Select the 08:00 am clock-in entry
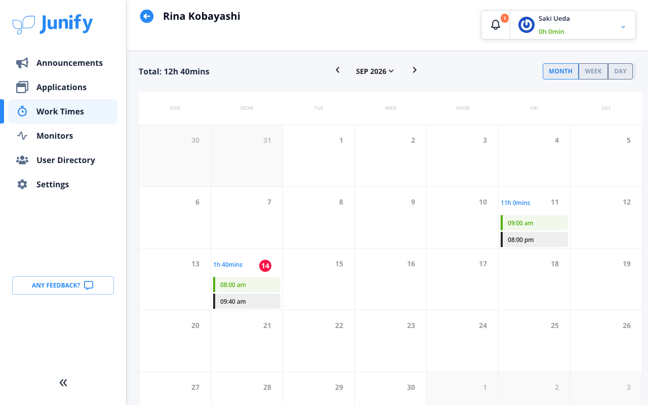The width and height of the screenshot is (648, 405). [x=247, y=285]
